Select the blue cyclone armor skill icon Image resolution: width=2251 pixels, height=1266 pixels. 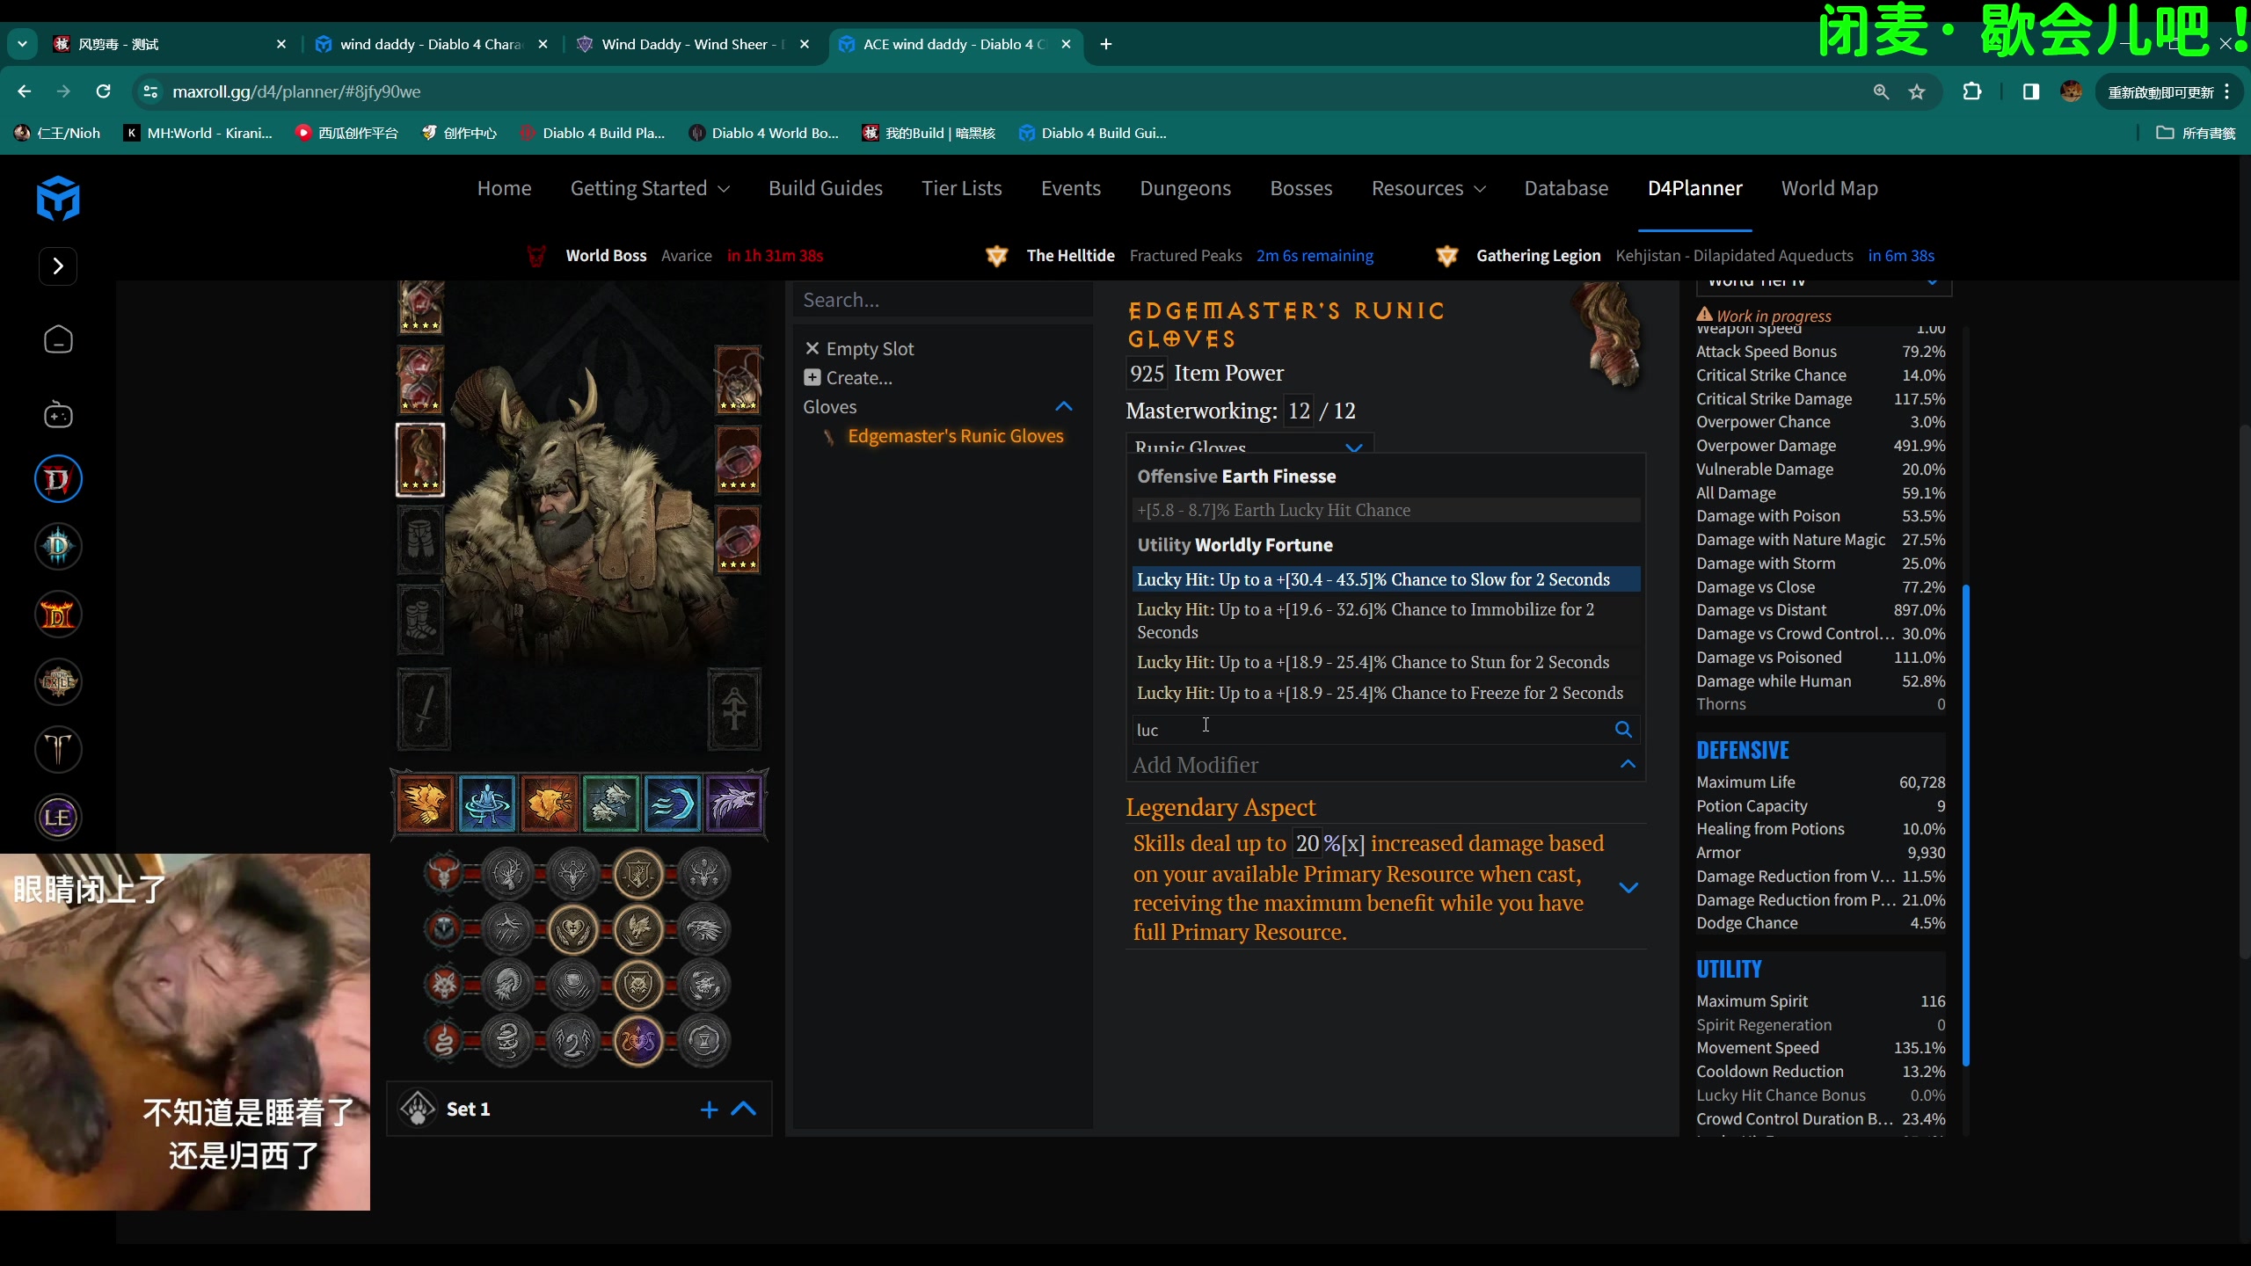pos(487,804)
